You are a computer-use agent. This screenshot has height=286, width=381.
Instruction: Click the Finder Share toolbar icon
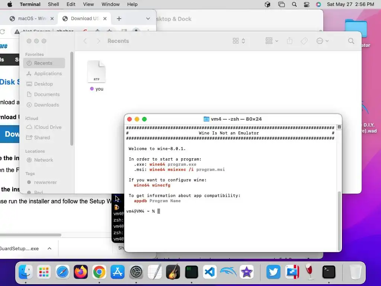click(289, 41)
